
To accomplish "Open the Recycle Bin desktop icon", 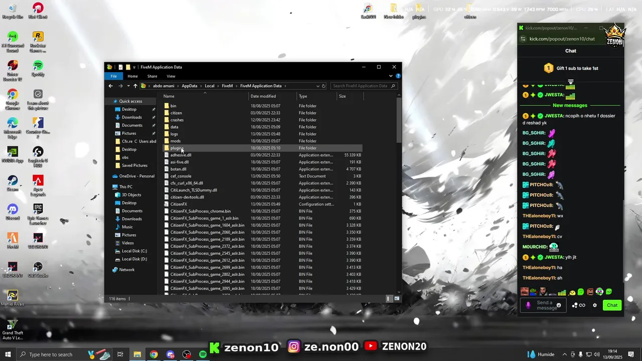I will point(13,11).
